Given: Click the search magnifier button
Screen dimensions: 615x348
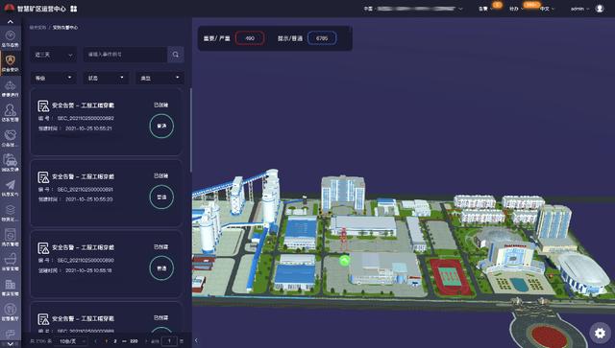Looking at the screenshot, I should click(x=175, y=55).
